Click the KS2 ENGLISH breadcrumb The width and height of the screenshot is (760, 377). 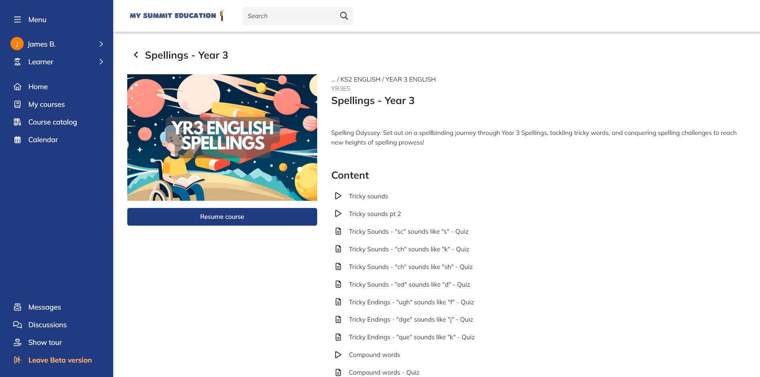pos(361,79)
